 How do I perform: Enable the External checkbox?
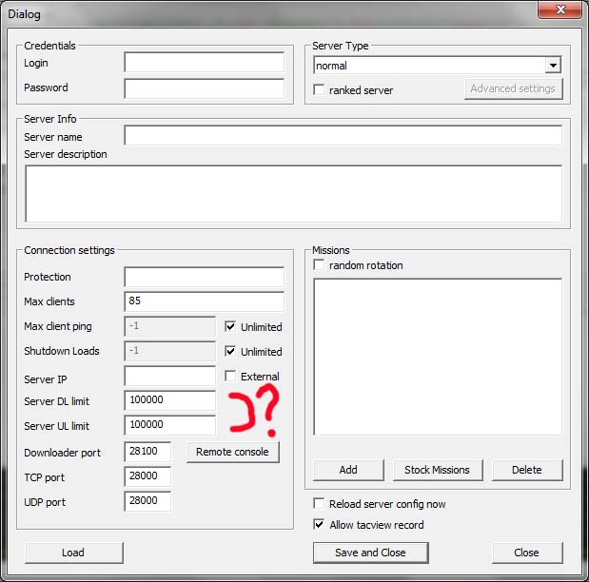[x=230, y=376]
